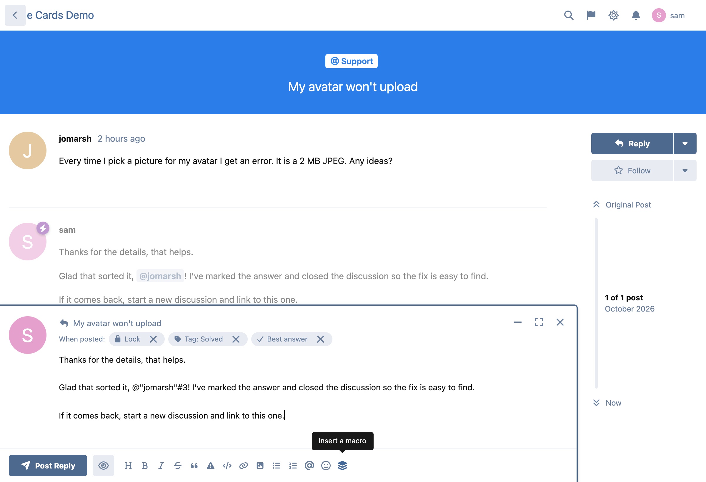This screenshot has height=482, width=706.
Task: Toggle Follow on this discussion
Action: click(x=632, y=170)
